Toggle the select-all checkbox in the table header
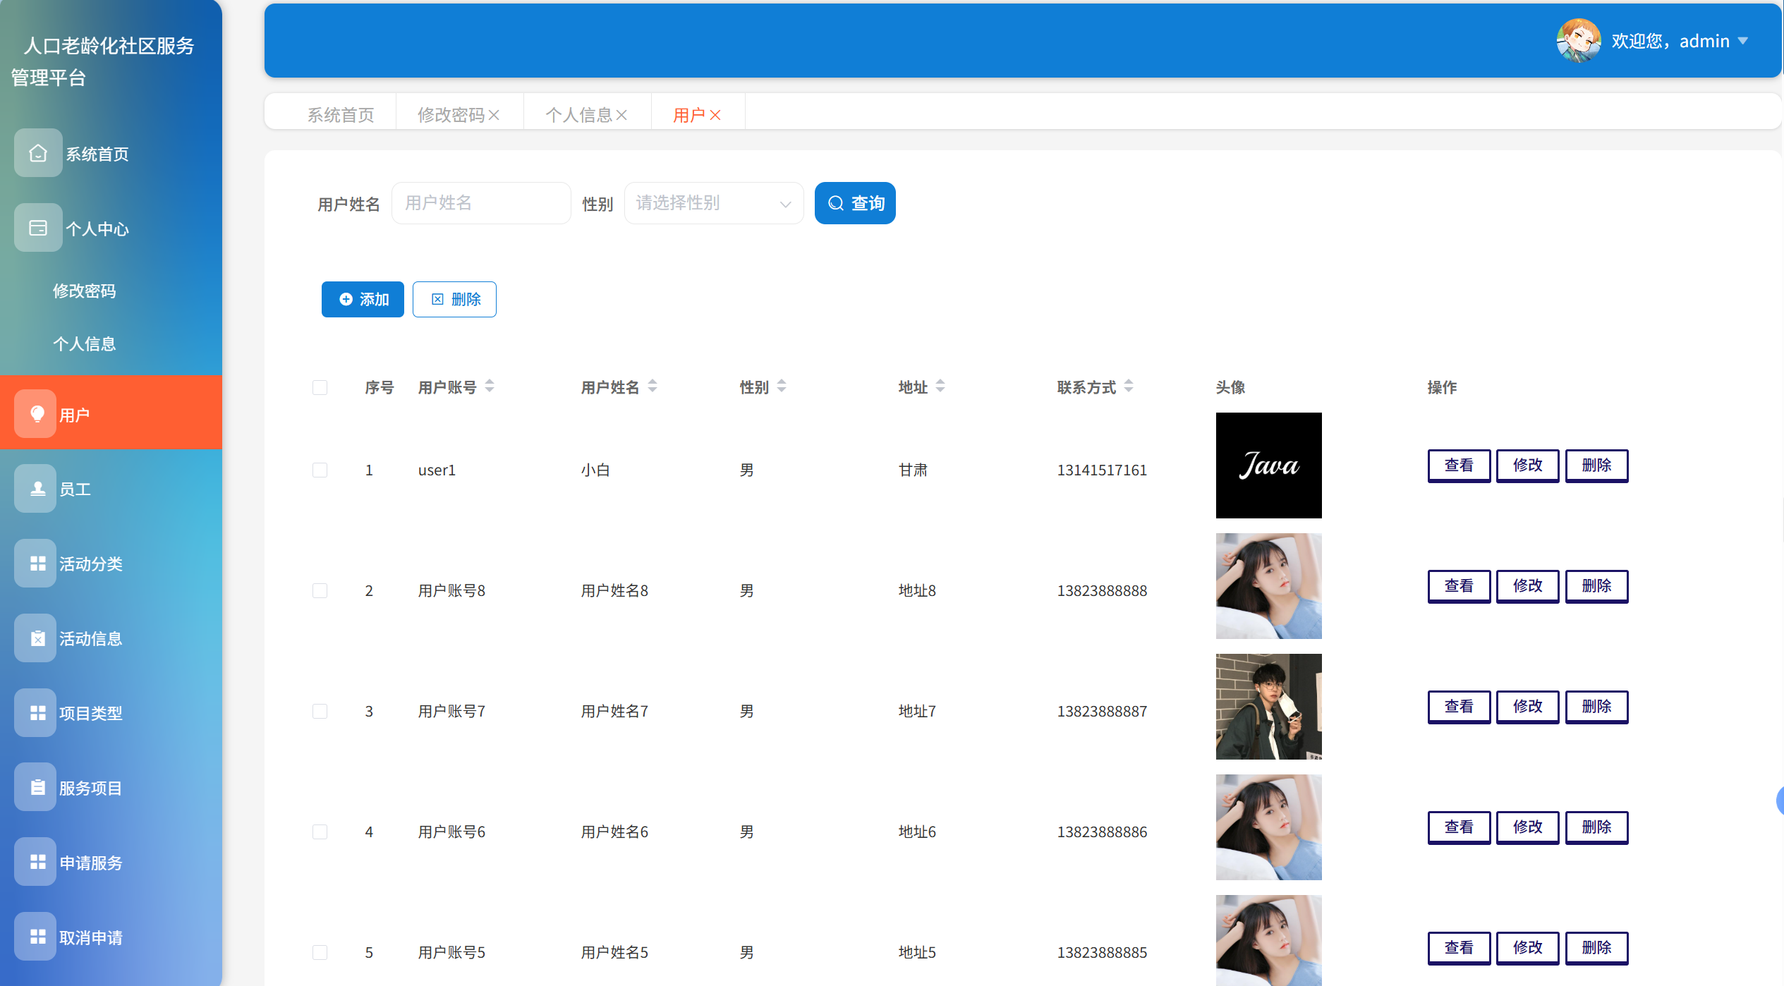Screen dimensions: 1784x986 (320, 387)
